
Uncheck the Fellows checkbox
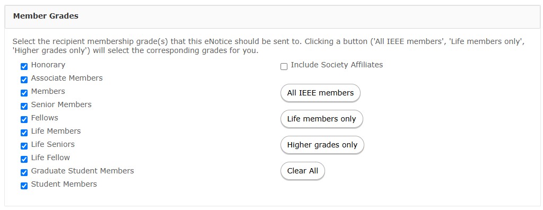point(24,119)
